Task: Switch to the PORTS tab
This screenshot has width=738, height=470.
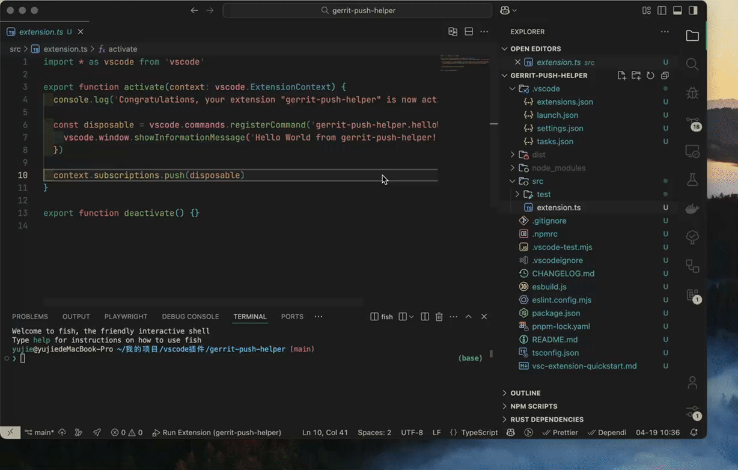Action: (x=292, y=317)
